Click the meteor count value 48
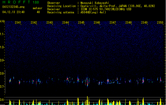The width and height of the screenshot is (166, 105). click(x=38, y=12)
